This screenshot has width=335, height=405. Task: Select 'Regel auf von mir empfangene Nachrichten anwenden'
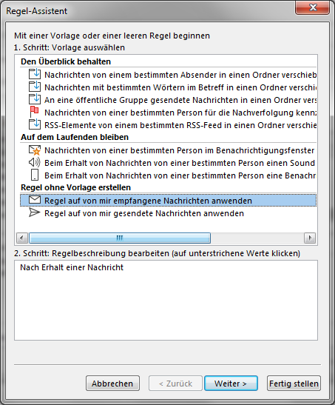168,201
